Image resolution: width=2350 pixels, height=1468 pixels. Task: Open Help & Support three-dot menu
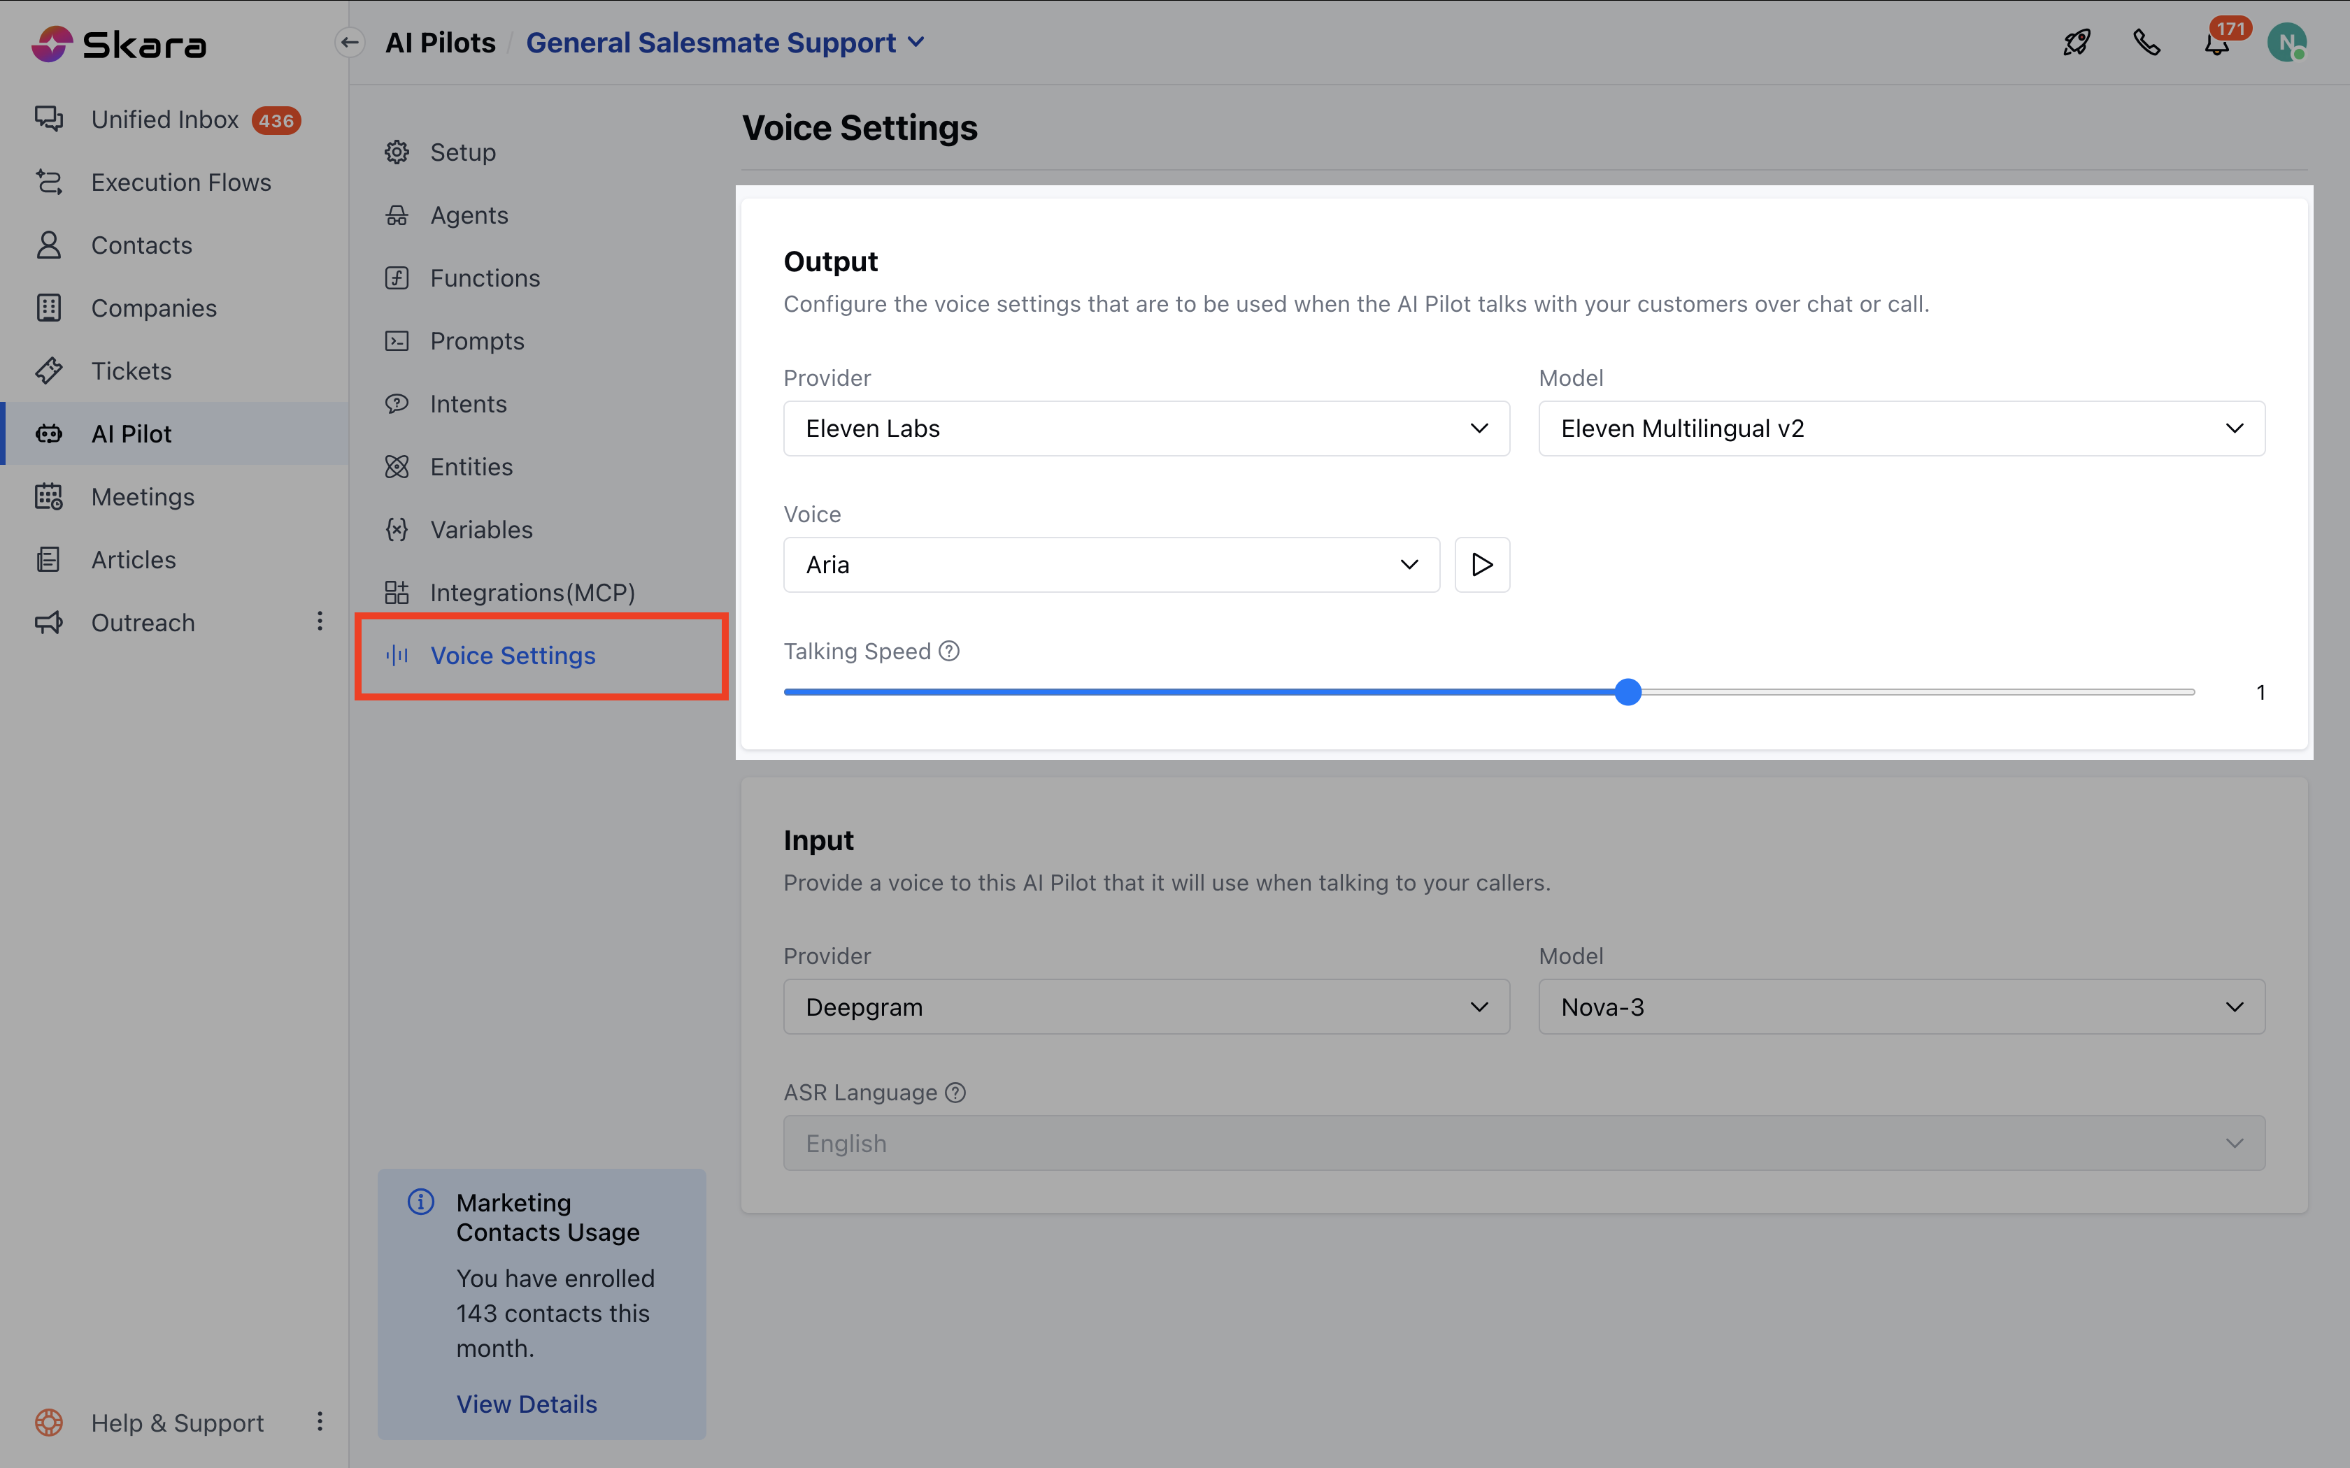(x=320, y=1423)
